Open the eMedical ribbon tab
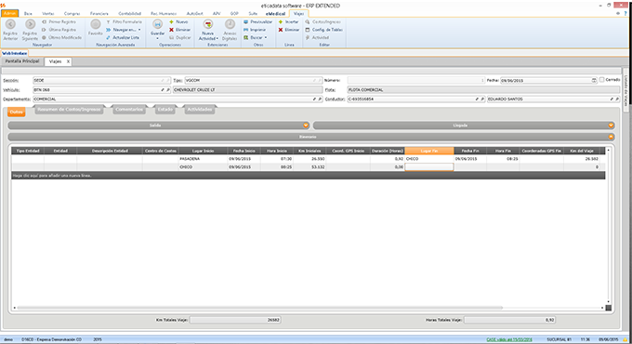 click(275, 14)
